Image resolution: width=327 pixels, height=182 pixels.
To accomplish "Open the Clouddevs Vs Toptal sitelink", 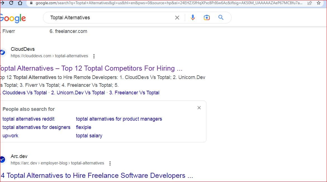I will [24, 93].
